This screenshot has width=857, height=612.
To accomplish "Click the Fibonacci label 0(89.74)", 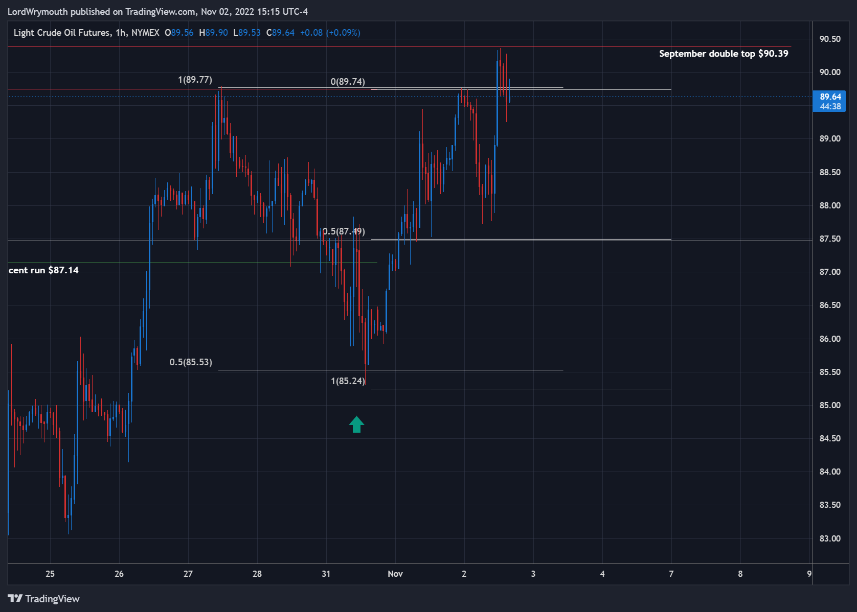I will (348, 82).
